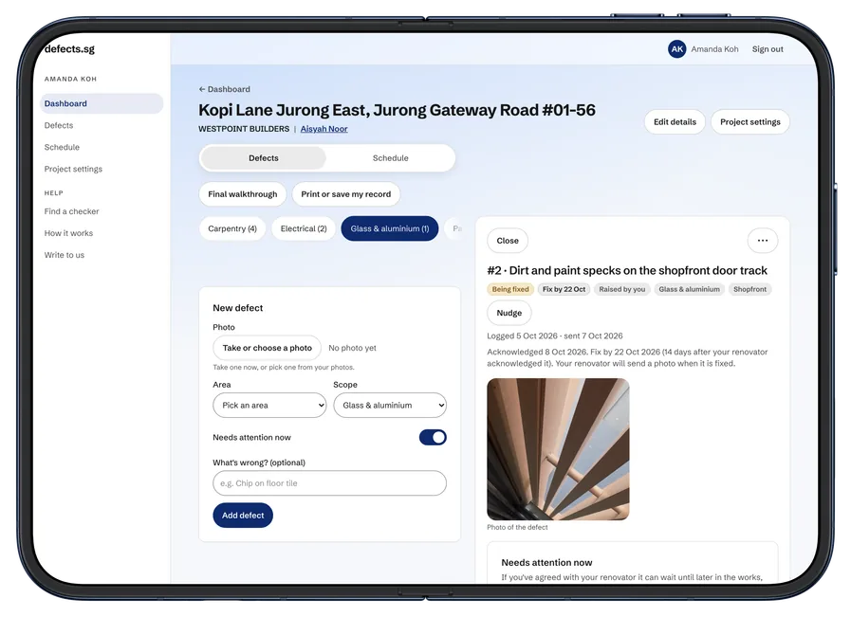Go back via the Dashboard breadcrumb
This screenshot has height=617, width=851.
coord(224,89)
